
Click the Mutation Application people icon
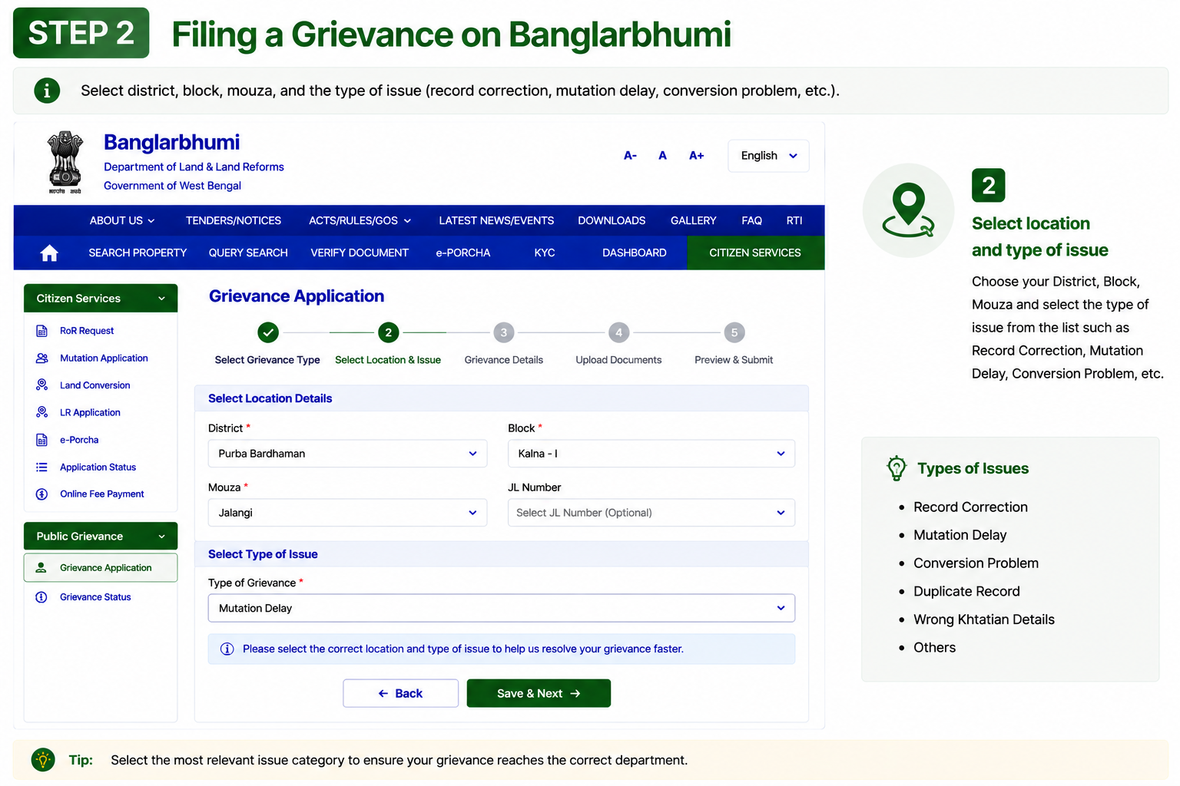click(x=42, y=358)
